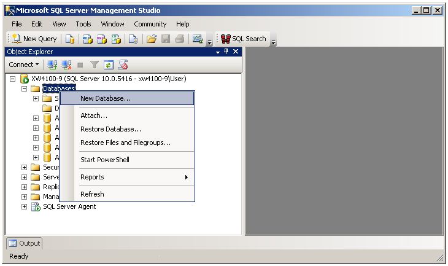Expand the Replication folder node
The height and width of the screenshot is (266, 448).
[25, 187]
